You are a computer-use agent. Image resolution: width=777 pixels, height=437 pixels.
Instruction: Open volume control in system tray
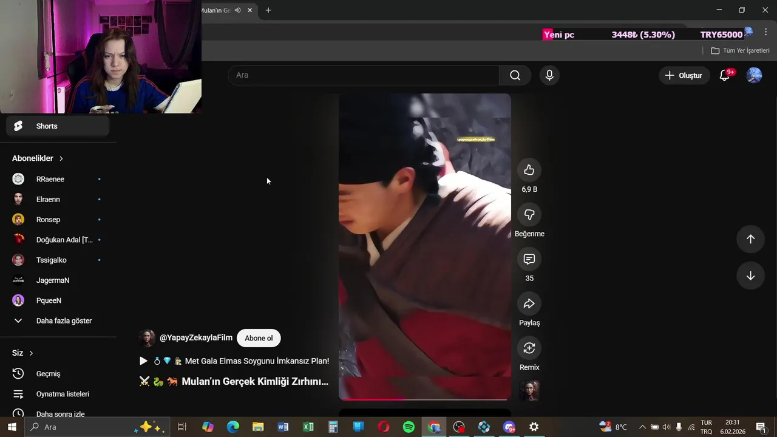tap(667, 427)
